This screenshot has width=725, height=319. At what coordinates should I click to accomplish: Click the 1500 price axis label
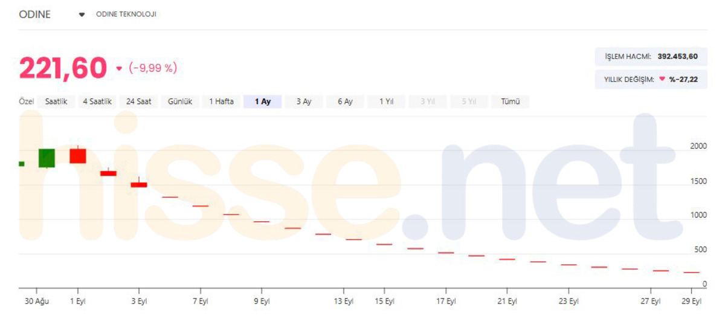pyautogui.click(x=698, y=181)
